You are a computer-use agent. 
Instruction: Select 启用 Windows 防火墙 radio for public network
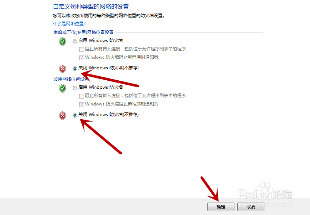(75, 88)
